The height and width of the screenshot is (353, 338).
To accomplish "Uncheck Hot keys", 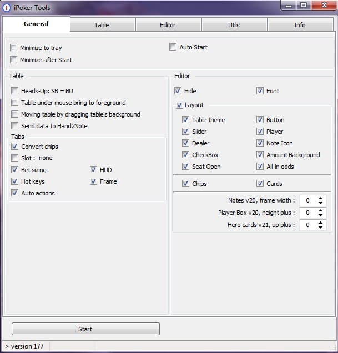I will coord(14,181).
